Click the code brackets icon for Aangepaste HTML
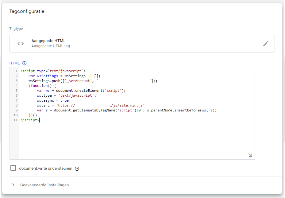285x198 pixels. point(21,44)
